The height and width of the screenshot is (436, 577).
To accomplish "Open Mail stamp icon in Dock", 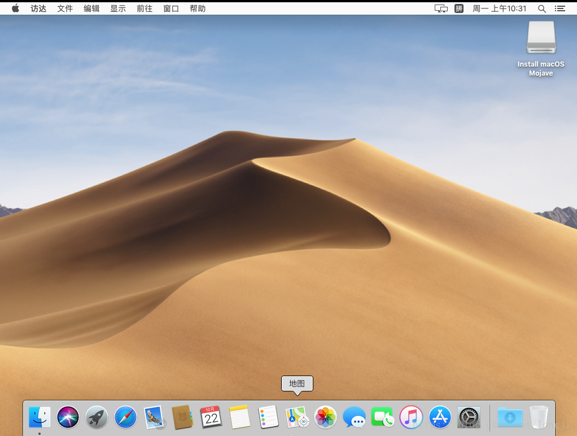I will coord(154,417).
